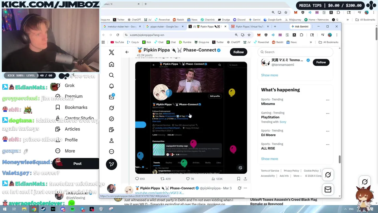Image resolution: width=378 pixels, height=213 pixels.
Task: Open Steam from Windows taskbar
Action: tap(43, 209)
